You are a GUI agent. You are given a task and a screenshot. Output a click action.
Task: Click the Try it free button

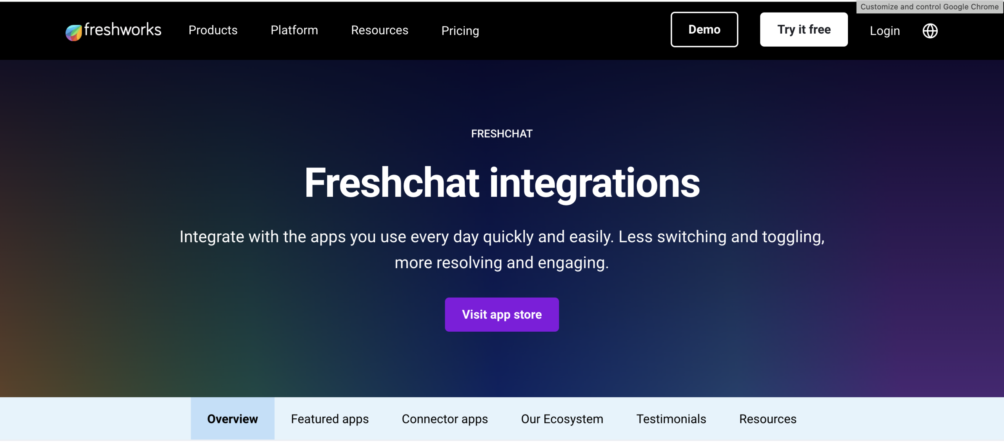tap(804, 29)
